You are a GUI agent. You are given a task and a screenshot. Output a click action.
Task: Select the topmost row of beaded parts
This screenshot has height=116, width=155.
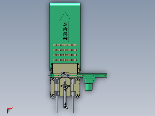point(65,45)
